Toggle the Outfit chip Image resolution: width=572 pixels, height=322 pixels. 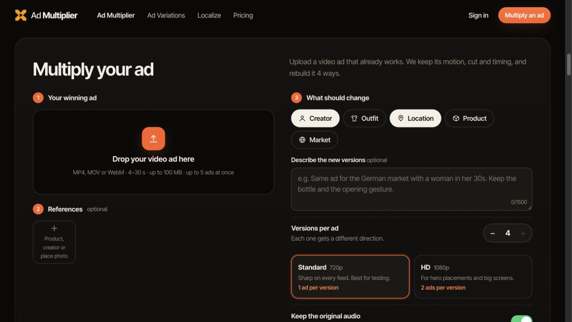(364, 118)
